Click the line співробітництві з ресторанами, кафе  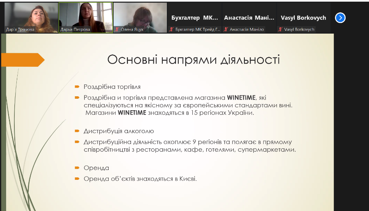pos(190,150)
